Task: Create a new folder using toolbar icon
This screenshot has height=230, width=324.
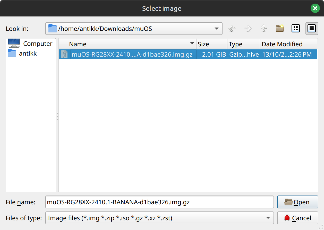Action: [280, 28]
